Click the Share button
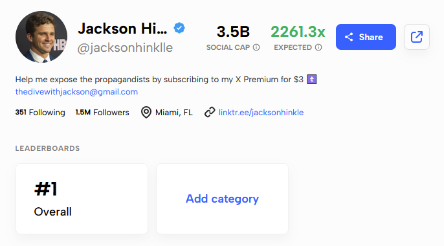The image size is (444, 246). 366,37
